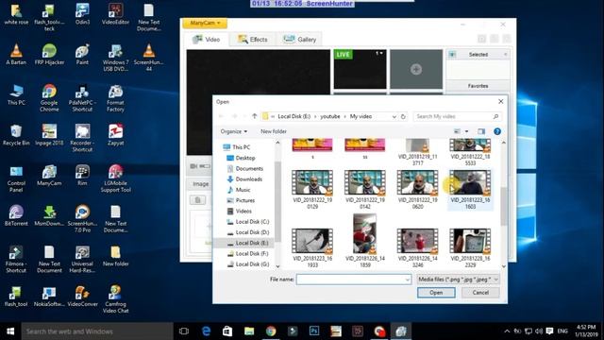
Task: Open Action Center notifications icon
Action: [549, 331]
